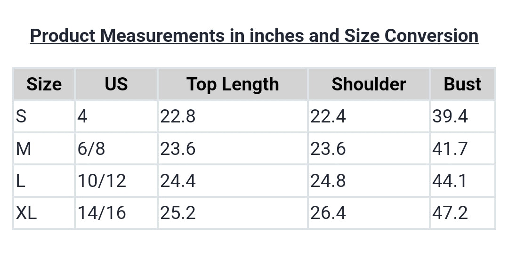Click the Shoulder column header
Image resolution: width=508 pixels, height=268 pixels.
(368, 84)
